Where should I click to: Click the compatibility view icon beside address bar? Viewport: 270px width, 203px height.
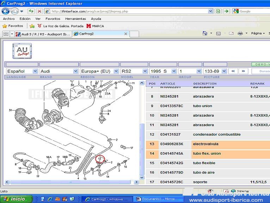pos(218,11)
